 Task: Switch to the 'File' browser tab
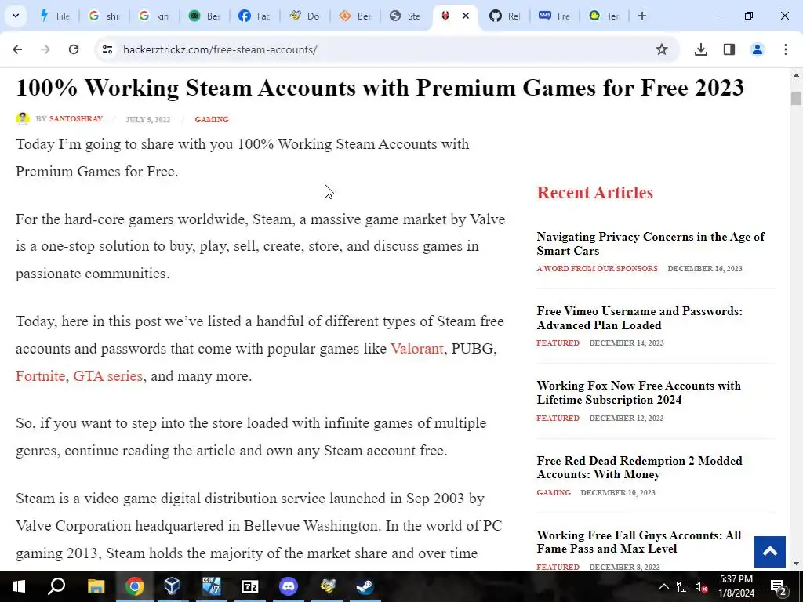coord(55,16)
